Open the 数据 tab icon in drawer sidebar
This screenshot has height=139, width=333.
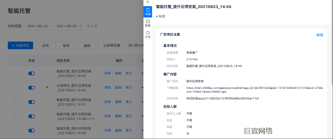[x=148, y=23]
